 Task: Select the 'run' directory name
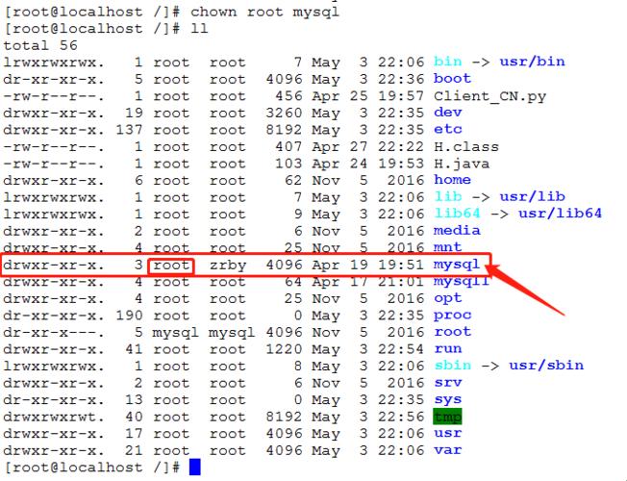(448, 348)
